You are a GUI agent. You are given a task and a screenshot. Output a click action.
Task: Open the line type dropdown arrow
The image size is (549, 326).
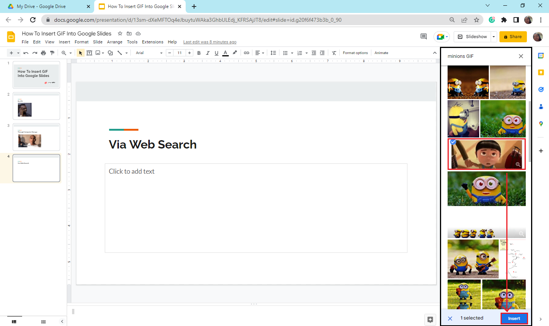[x=127, y=53]
